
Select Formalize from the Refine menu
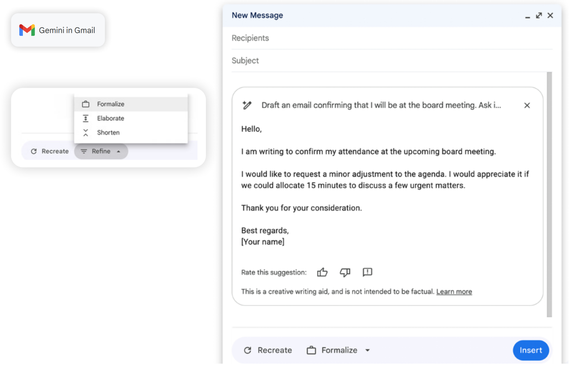coord(131,104)
